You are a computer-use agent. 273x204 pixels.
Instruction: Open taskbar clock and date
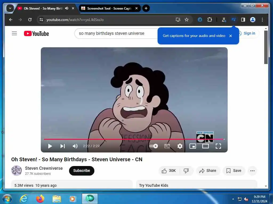pos(259,199)
